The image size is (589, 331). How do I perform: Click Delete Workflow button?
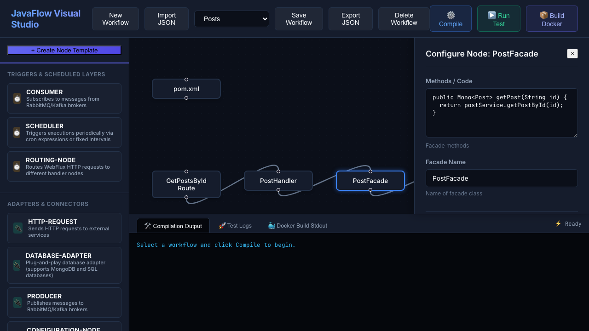tap(404, 19)
